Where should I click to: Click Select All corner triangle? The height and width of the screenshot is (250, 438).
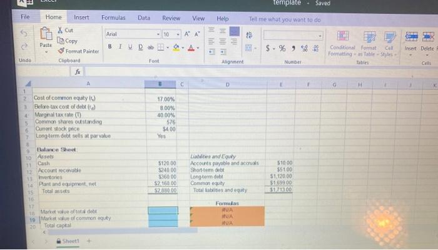point(28,83)
